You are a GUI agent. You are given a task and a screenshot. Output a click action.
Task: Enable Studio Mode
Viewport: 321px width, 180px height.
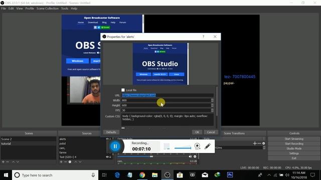click(x=294, y=148)
